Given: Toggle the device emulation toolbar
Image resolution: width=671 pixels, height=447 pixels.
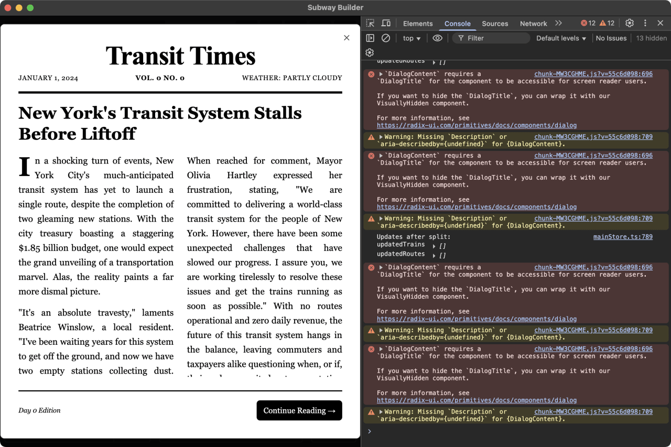Looking at the screenshot, I should point(386,23).
